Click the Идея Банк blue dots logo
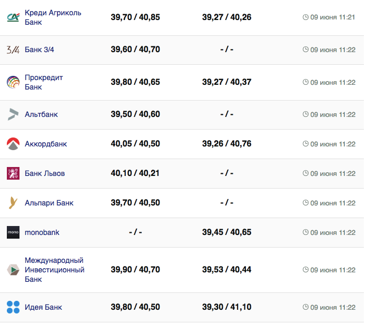The image size is (366, 324). click(x=13, y=307)
